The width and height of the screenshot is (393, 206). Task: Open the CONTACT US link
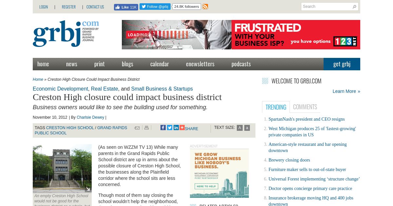pos(95,7)
